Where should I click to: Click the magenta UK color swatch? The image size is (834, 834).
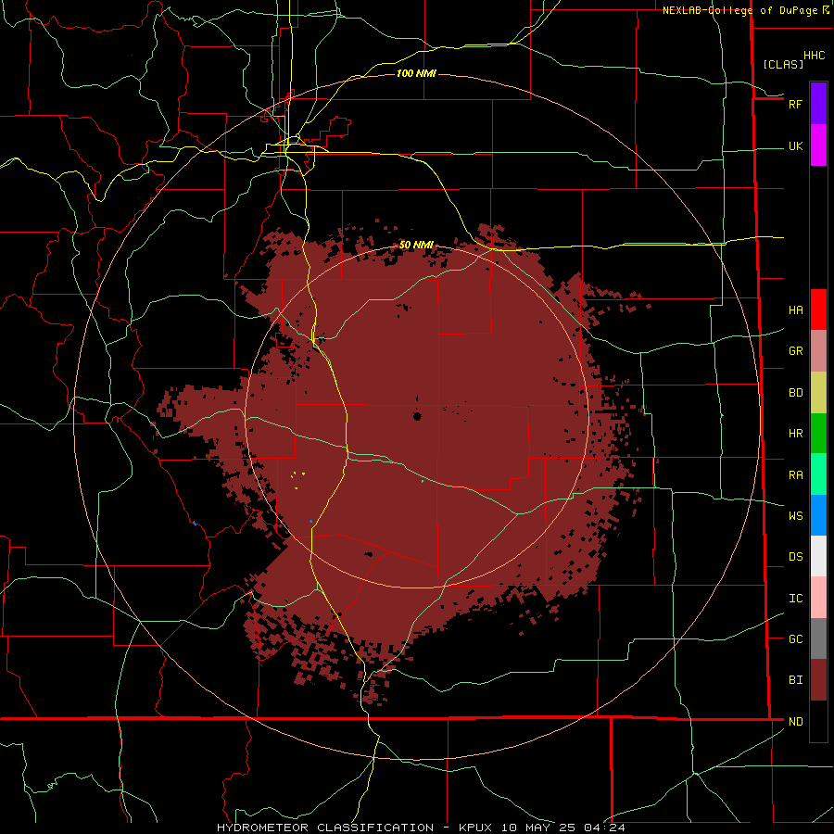818,145
